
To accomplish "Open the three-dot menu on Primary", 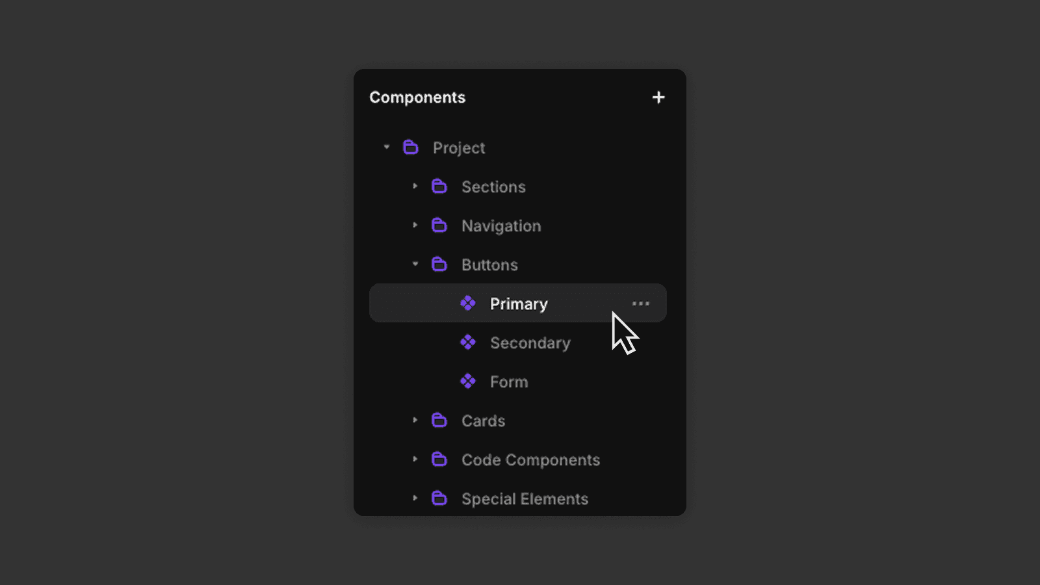I will click(641, 304).
